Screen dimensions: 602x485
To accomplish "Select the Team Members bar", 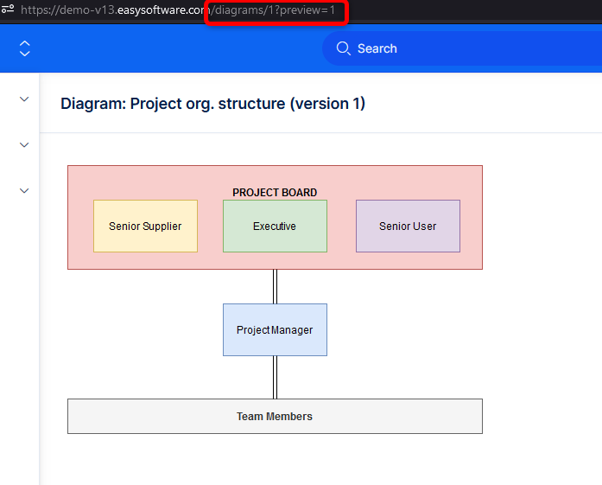I will point(275,417).
